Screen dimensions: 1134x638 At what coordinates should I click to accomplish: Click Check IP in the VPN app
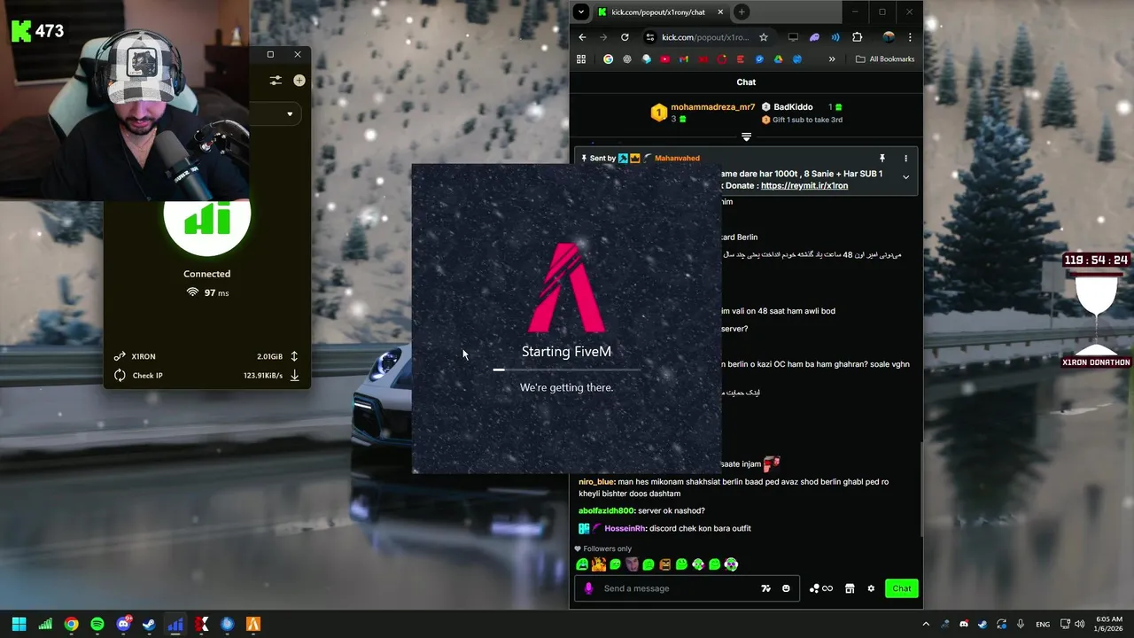pos(147,376)
